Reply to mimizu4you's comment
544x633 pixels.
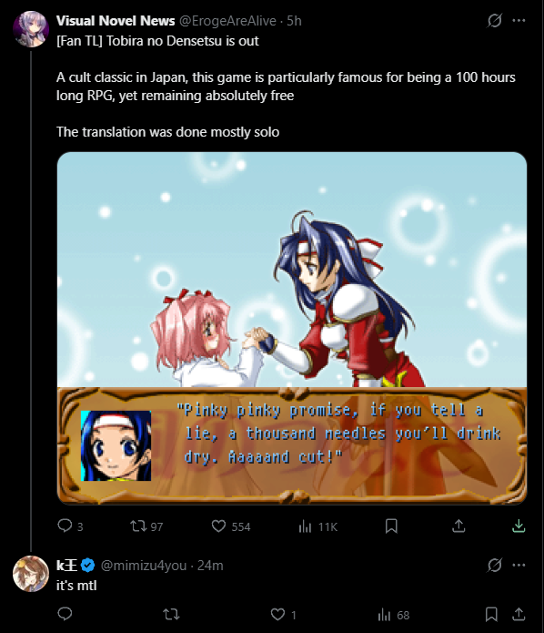coord(65,614)
